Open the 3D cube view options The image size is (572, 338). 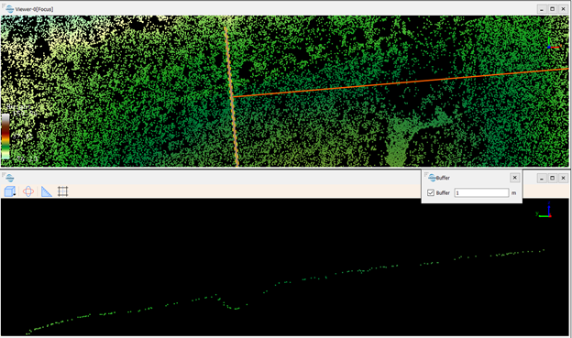point(9,191)
